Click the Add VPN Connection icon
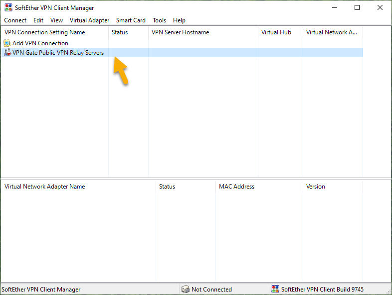 (7, 43)
